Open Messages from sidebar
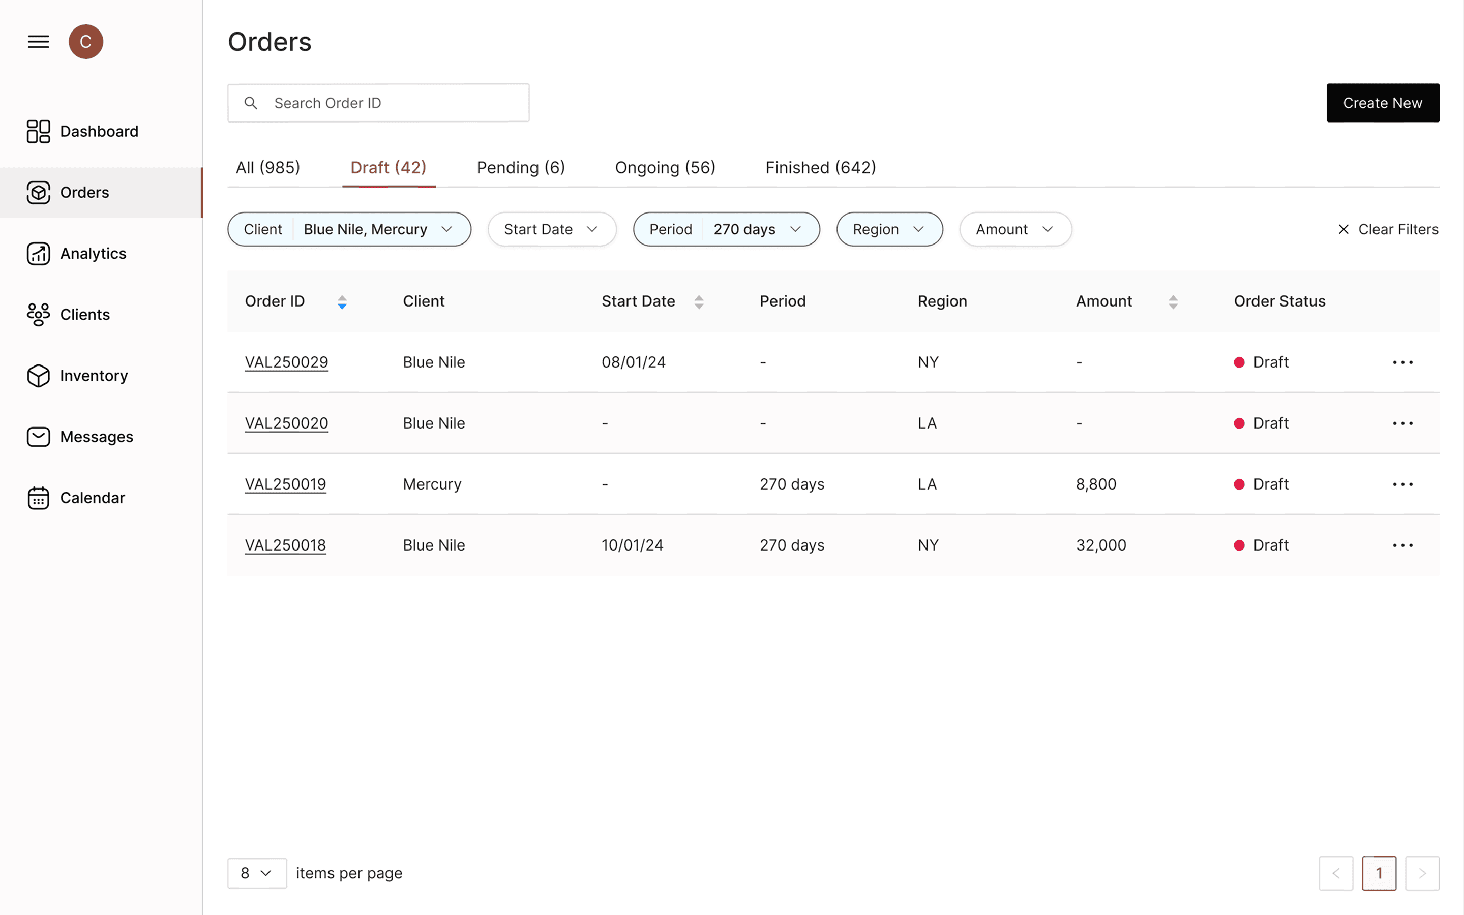The height and width of the screenshot is (915, 1464). point(96,437)
